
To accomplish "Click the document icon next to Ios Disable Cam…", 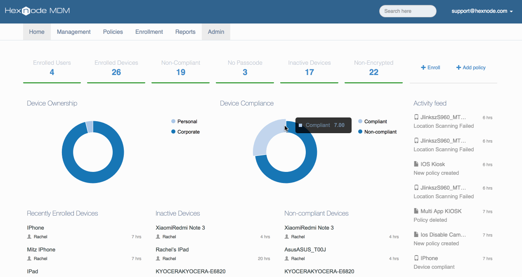I will click(x=416, y=235).
